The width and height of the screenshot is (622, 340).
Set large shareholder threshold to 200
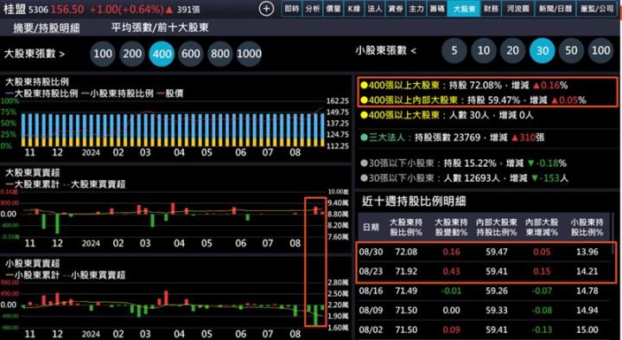tap(132, 54)
